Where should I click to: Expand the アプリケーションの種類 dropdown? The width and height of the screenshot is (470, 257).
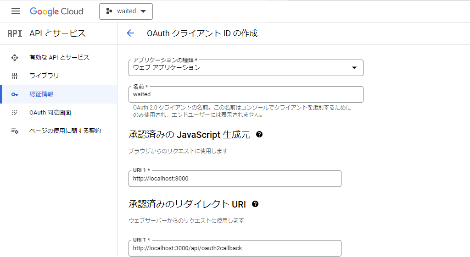246,68
